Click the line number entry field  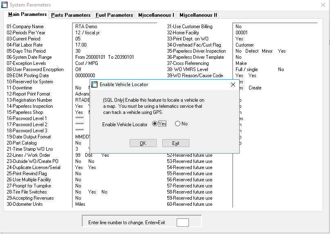(x=182, y=223)
